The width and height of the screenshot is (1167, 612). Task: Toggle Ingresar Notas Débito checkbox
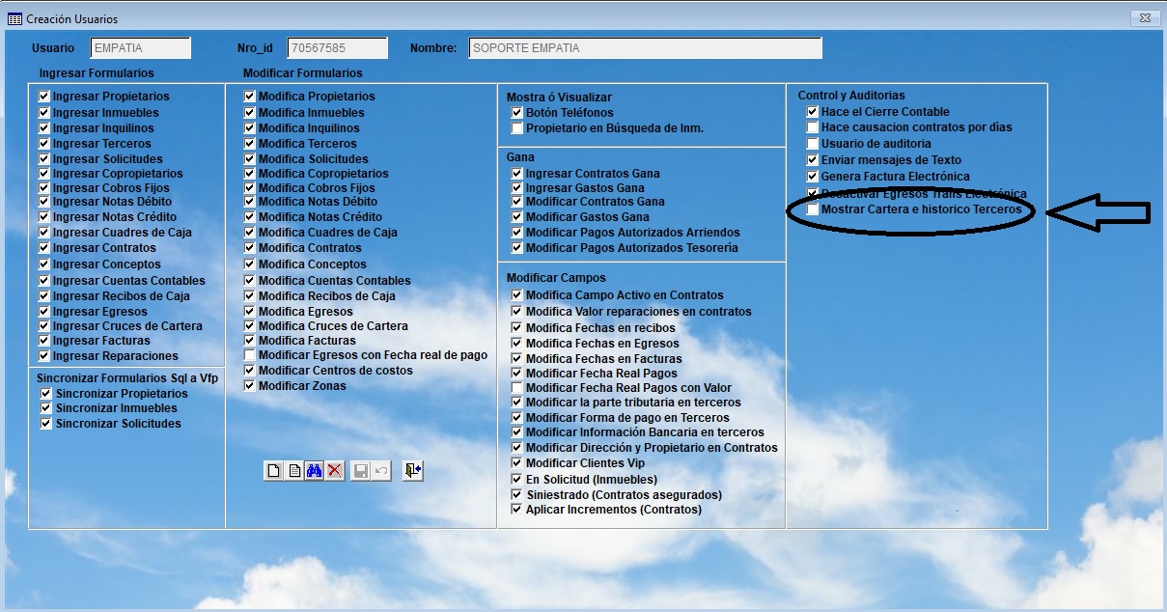pos(44,202)
